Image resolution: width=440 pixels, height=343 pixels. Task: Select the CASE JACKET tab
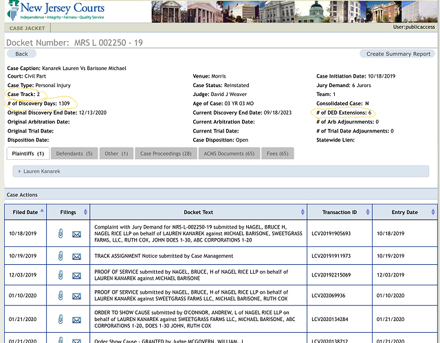pos(27,28)
